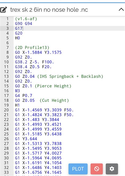Click the PLOT button

[x=78, y=169]
